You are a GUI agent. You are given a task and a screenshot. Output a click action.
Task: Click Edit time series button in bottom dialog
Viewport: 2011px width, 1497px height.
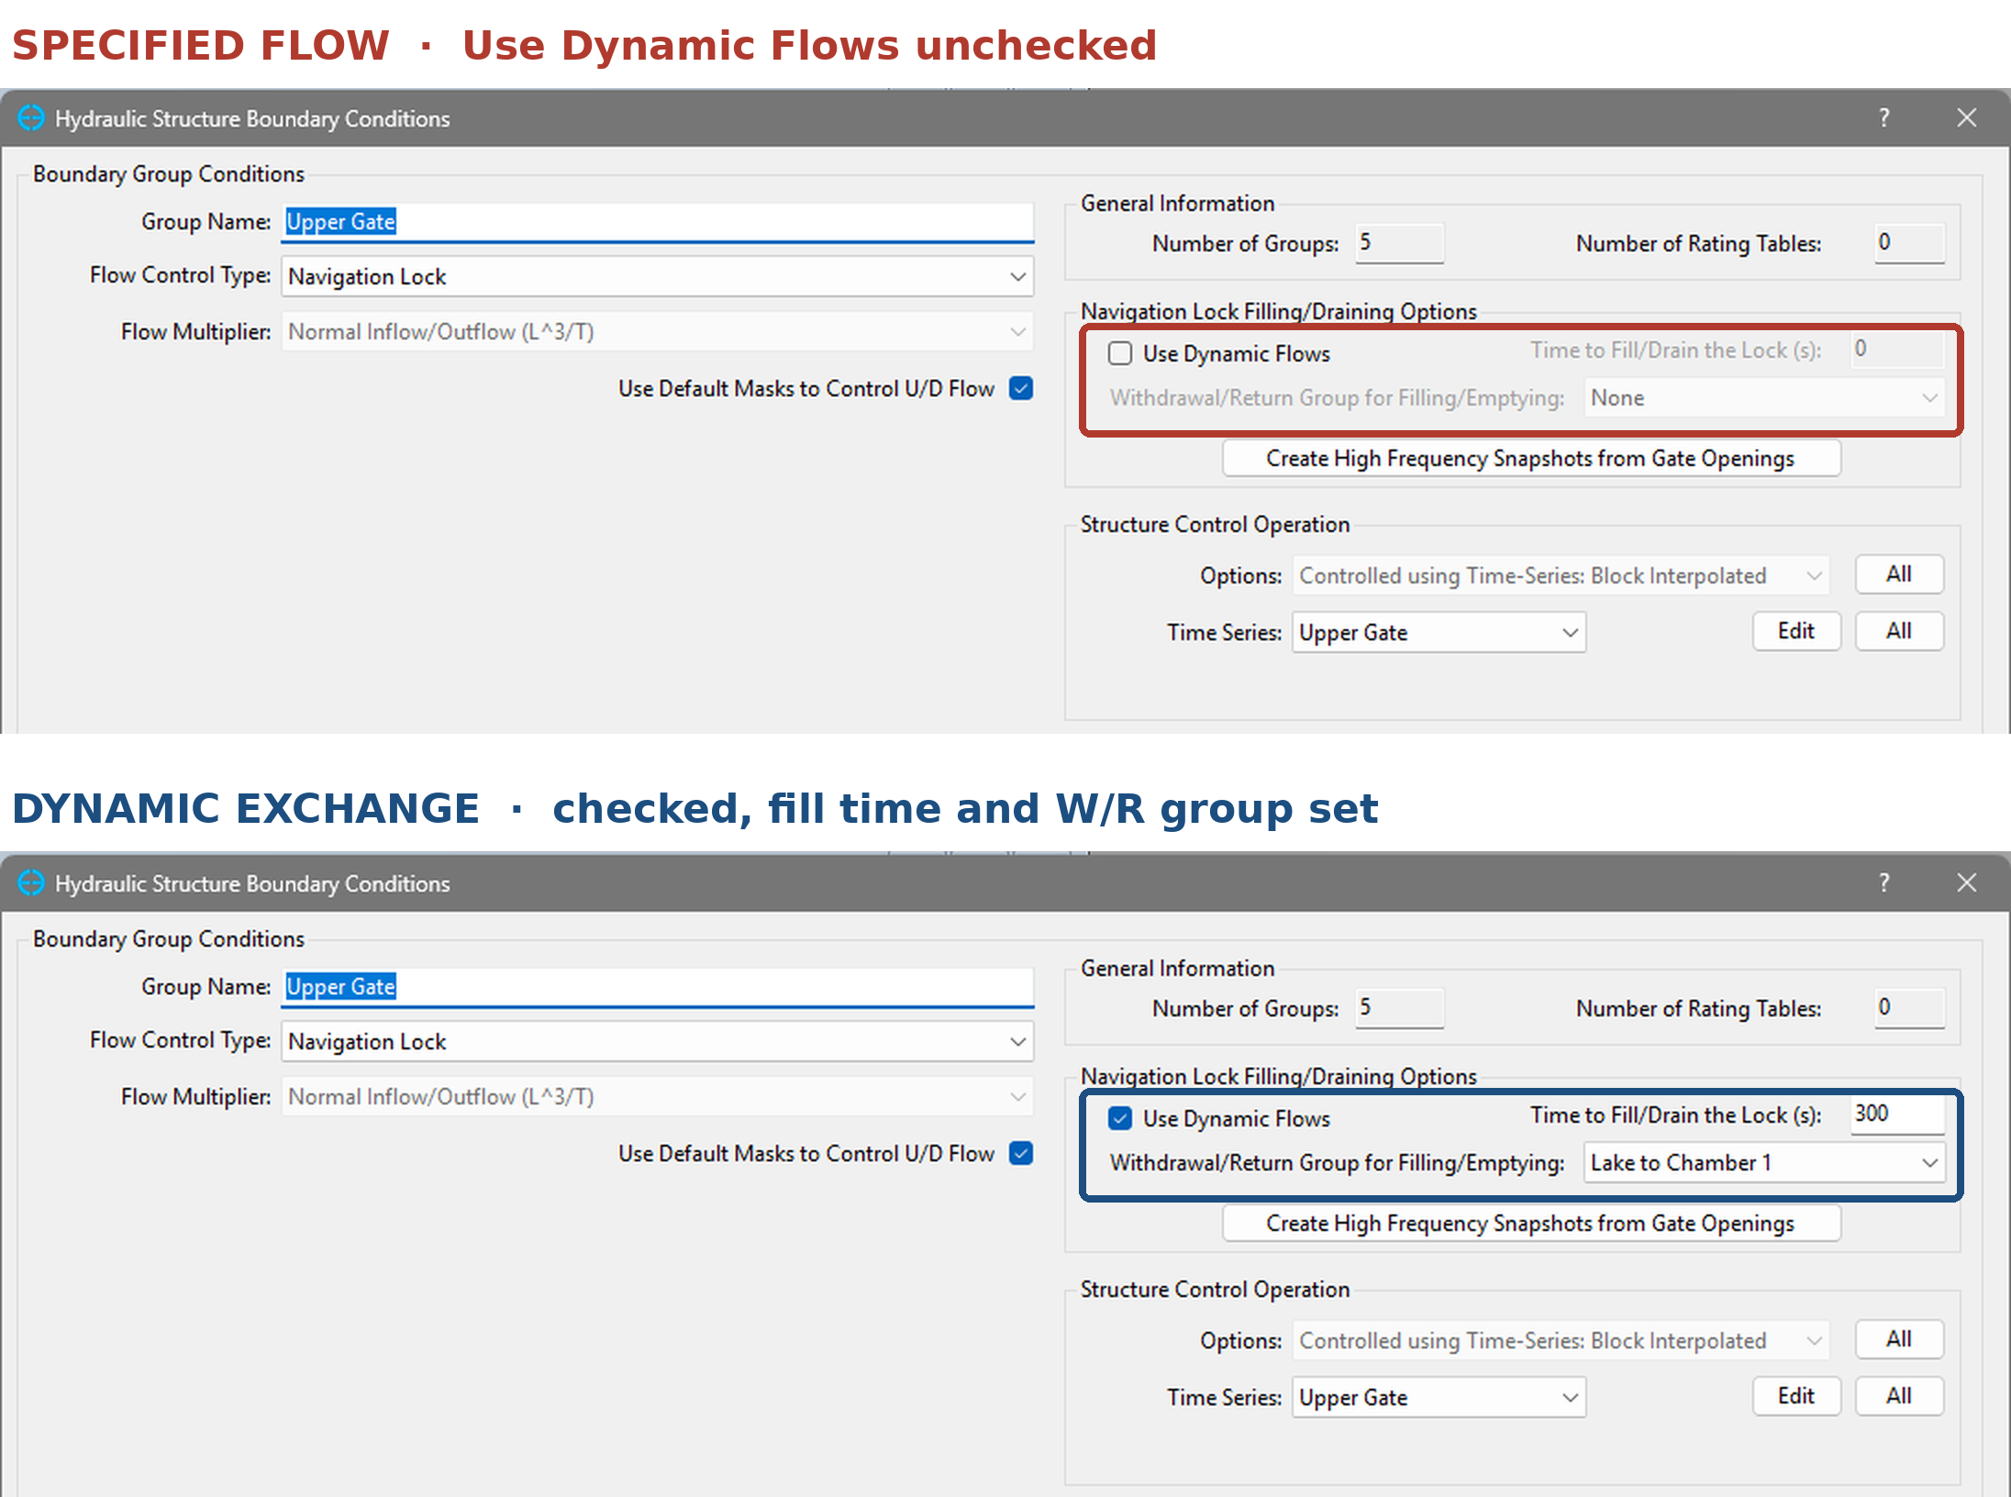(1796, 1396)
